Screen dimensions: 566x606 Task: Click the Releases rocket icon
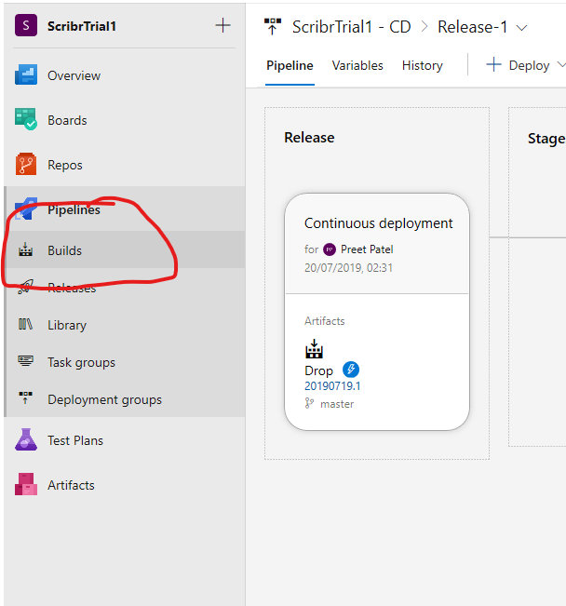point(25,287)
